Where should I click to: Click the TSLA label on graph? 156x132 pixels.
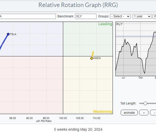point(13,34)
